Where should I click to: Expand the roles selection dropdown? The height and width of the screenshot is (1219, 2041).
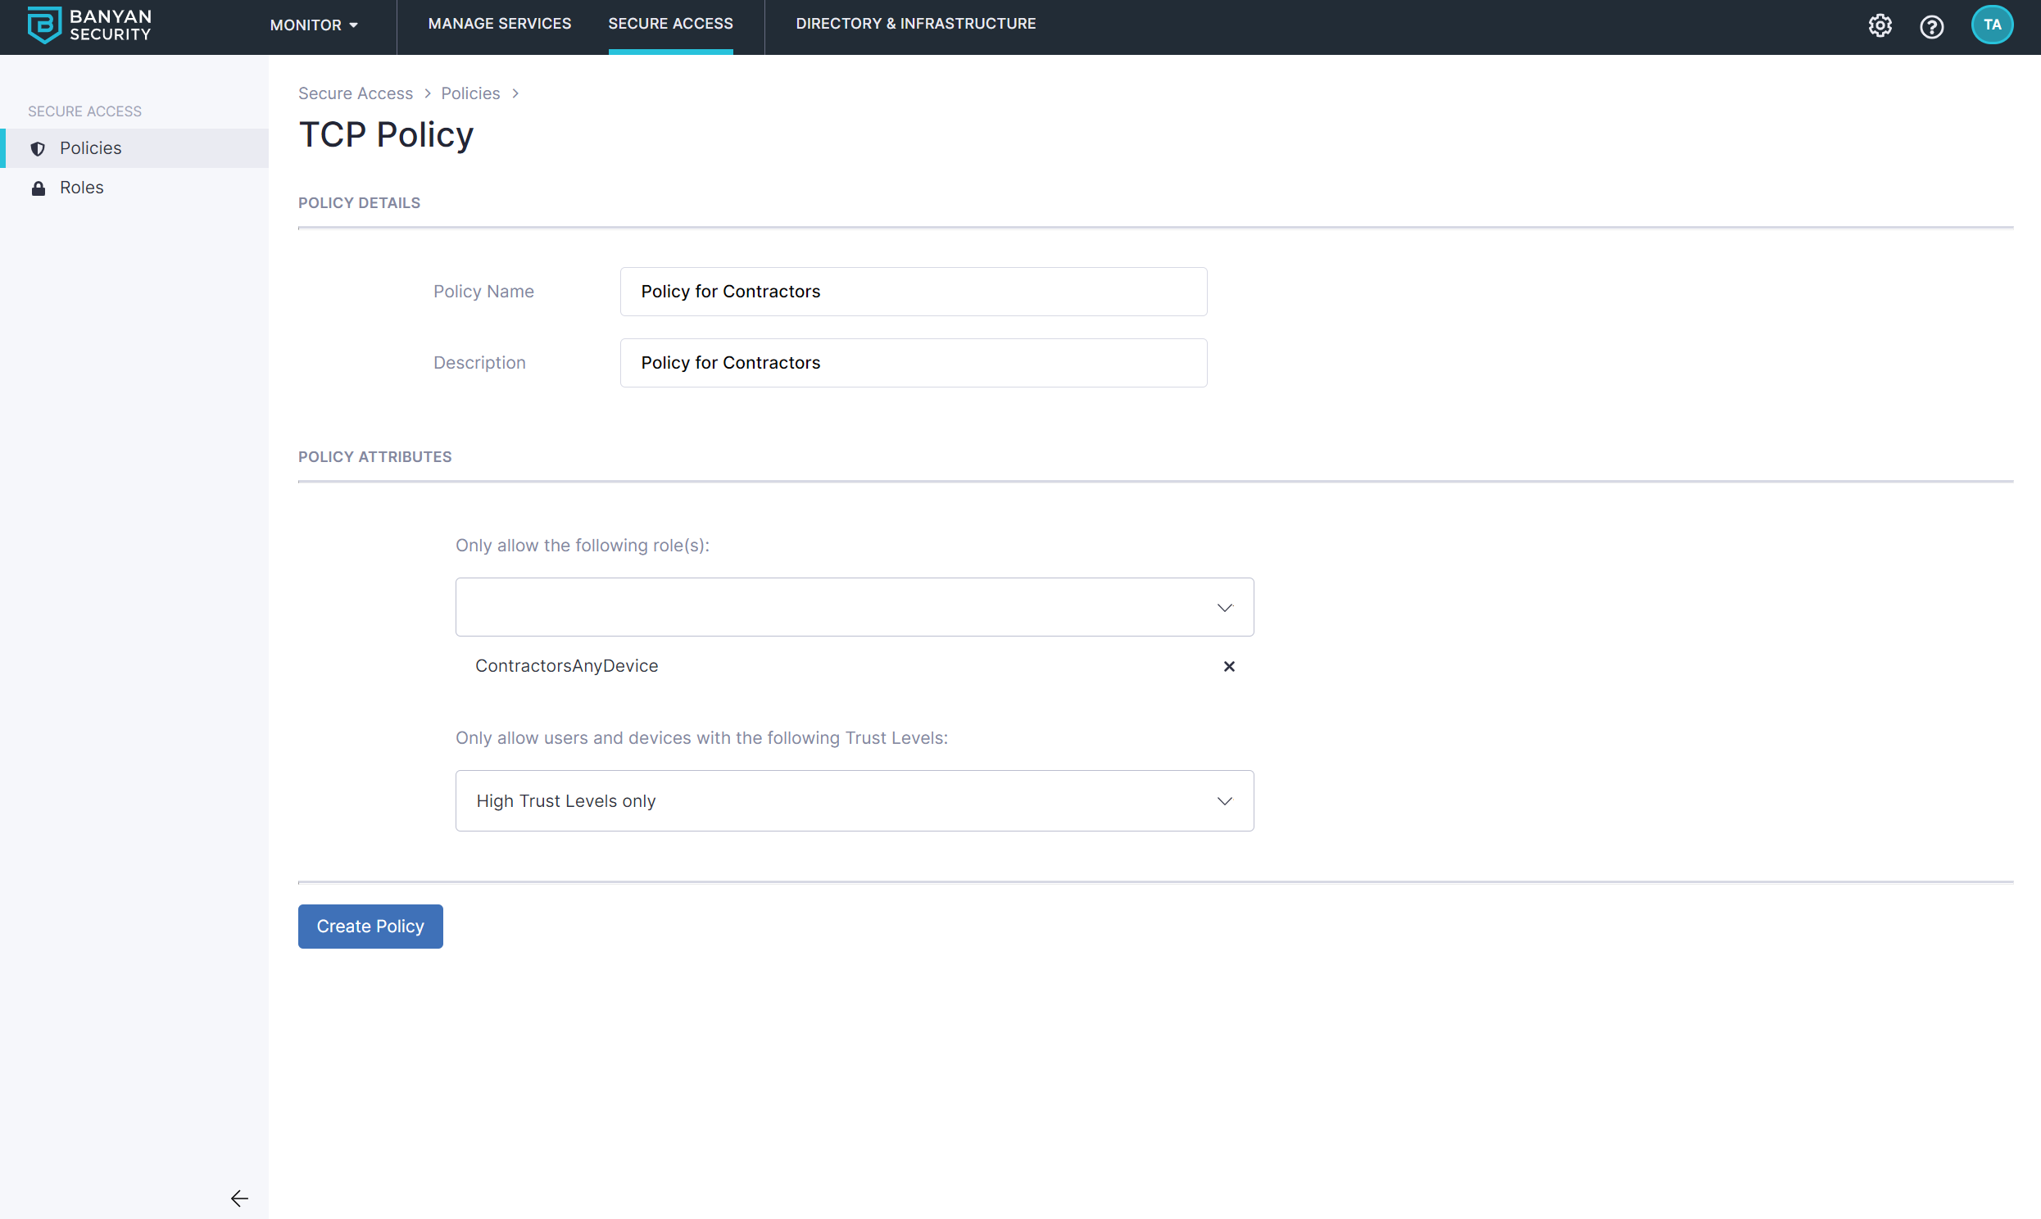(855, 607)
